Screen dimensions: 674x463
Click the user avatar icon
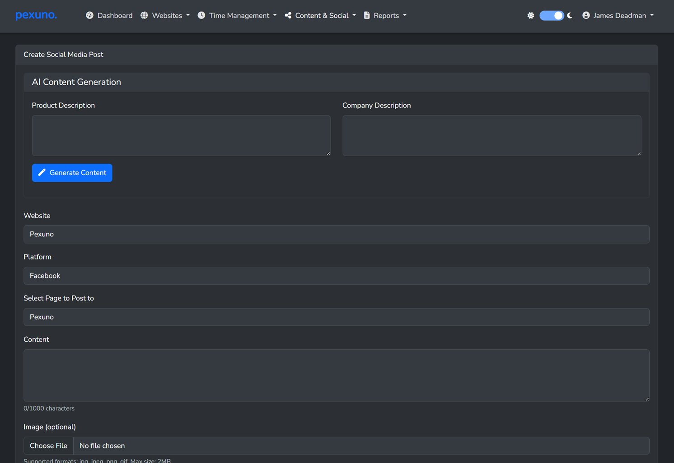point(586,15)
